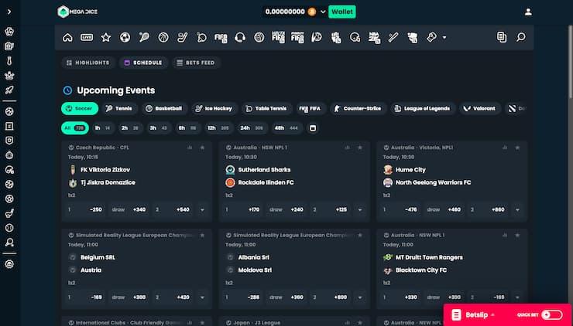Select the soccer ball icon in navbar
573x326 pixels.
coord(125,37)
